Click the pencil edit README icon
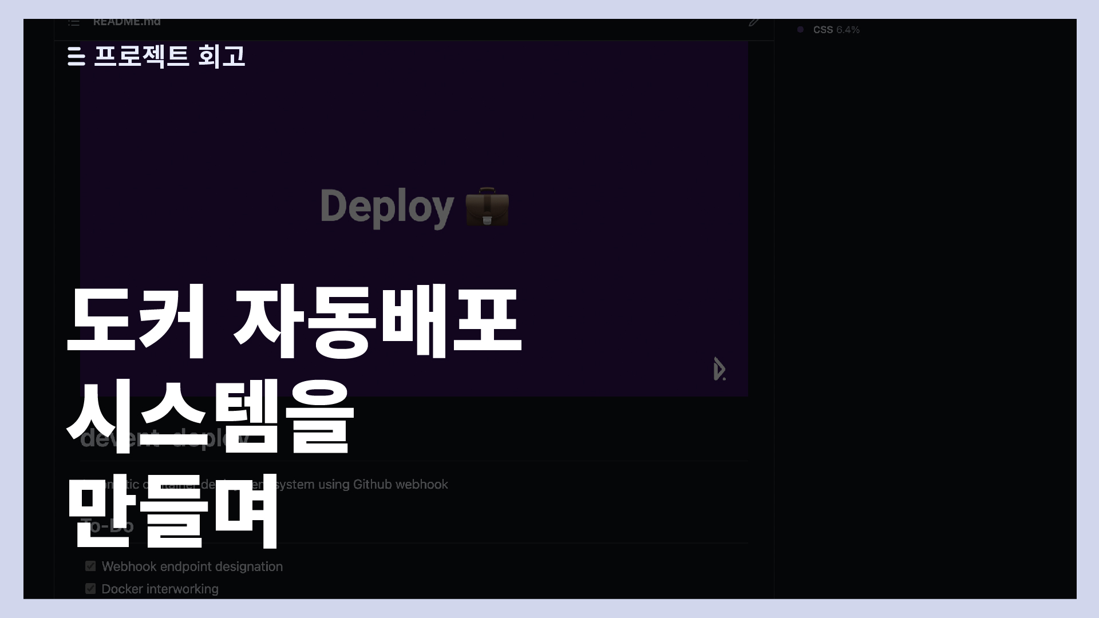 pos(754,22)
